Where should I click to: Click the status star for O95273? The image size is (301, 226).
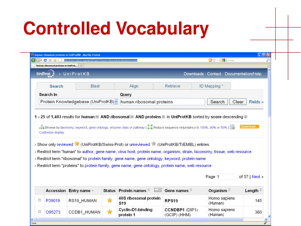click(110, 212)
